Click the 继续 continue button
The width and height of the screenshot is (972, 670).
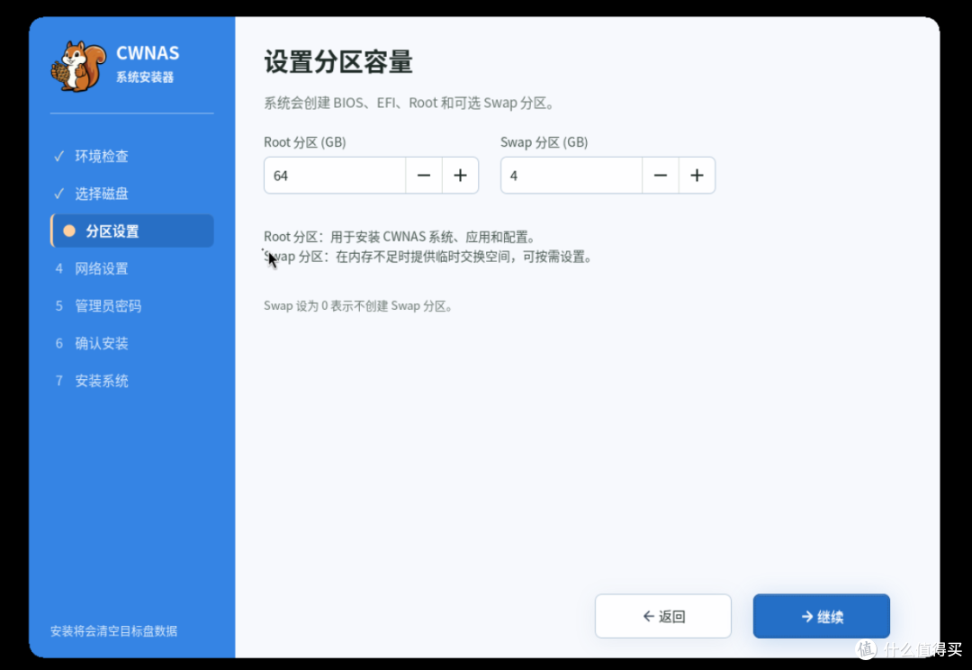pos(822,616)
